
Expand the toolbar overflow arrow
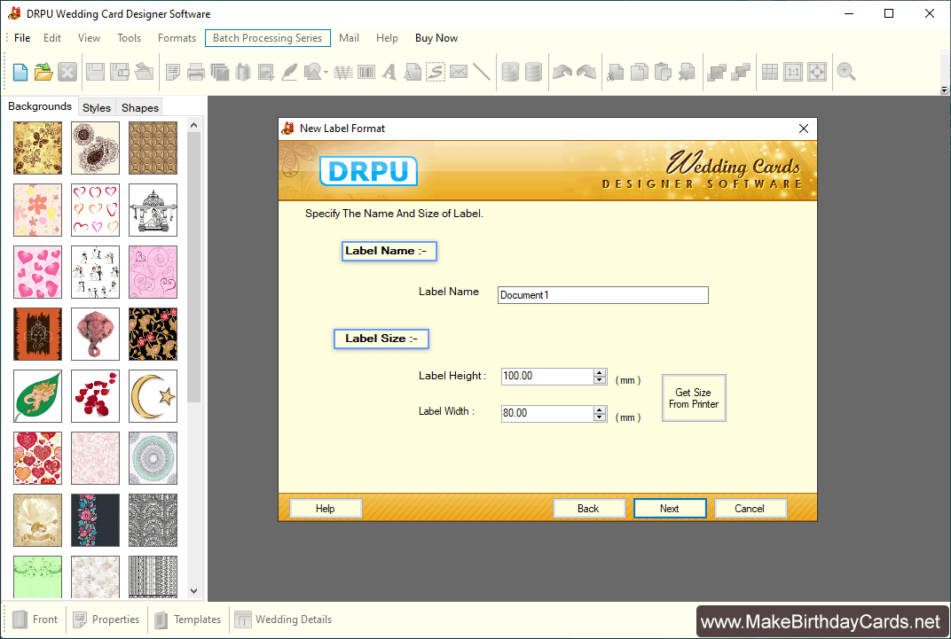[x=944, y=90]
